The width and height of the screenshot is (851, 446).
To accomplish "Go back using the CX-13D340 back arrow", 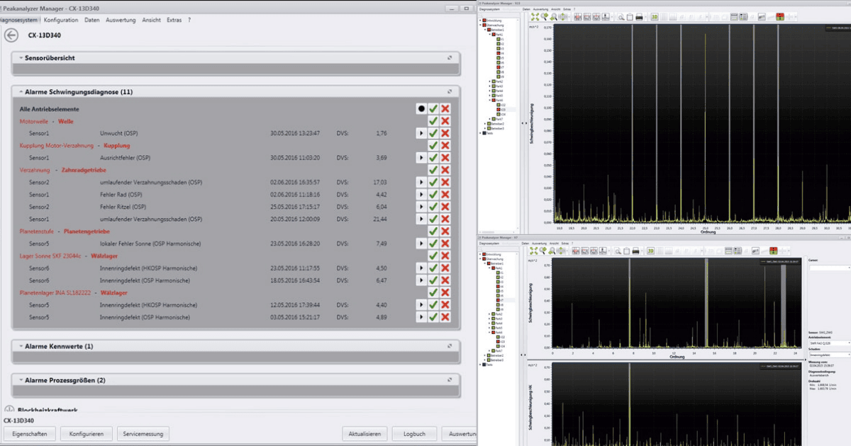I will (x=11, y=35).
